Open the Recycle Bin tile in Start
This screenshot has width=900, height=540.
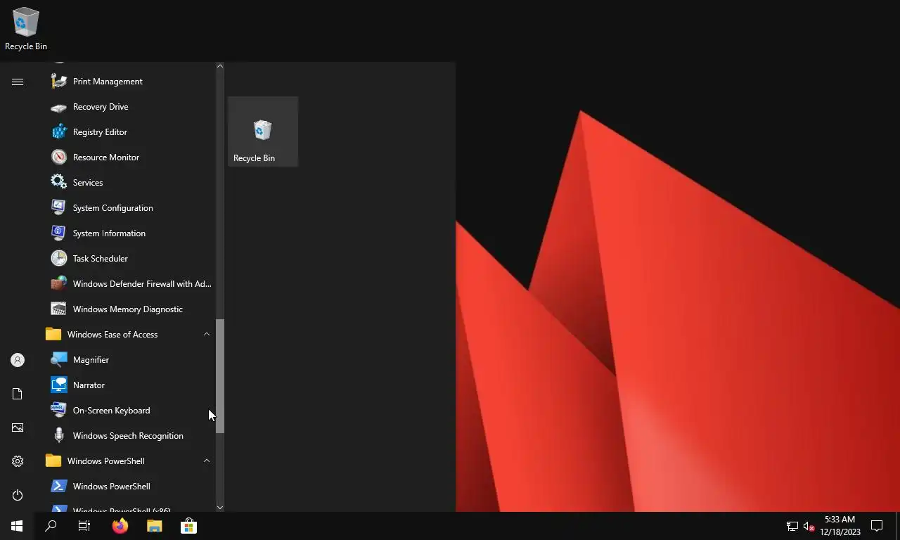(x=263, y=131)
